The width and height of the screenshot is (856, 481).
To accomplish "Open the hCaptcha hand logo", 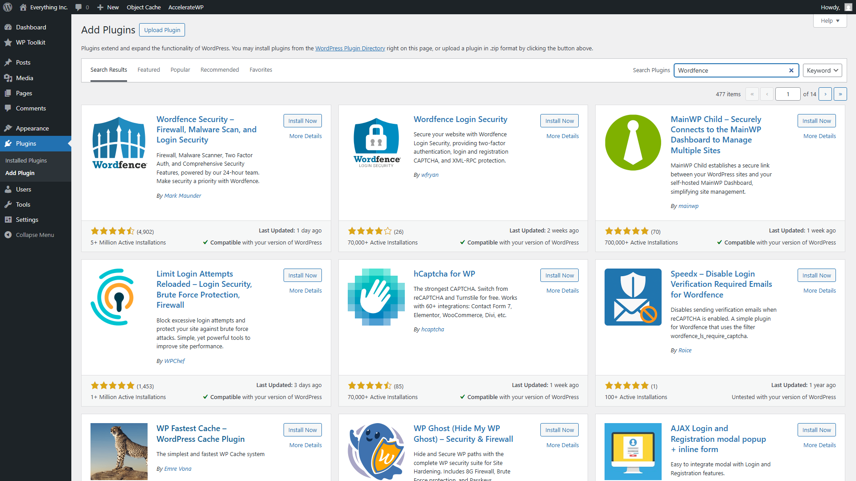I will [376, 297].
